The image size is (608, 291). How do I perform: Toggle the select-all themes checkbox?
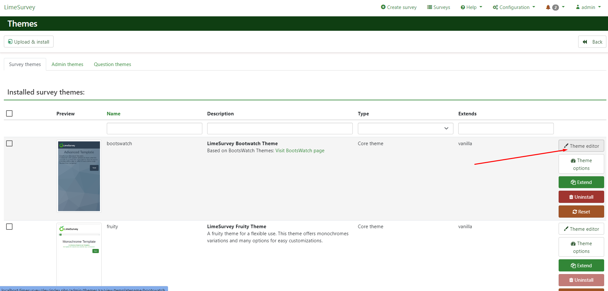[9, 113]
